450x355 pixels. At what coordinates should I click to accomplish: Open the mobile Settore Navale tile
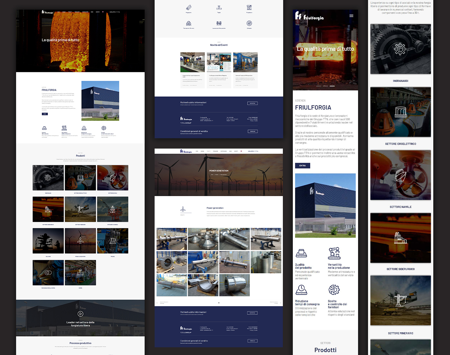401,175
